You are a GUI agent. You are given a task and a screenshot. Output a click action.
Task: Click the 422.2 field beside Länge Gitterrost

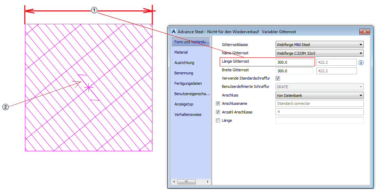tap(336, 62)
